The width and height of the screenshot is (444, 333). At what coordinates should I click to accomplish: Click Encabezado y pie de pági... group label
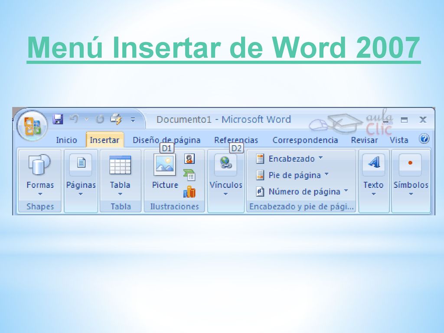tap(301, 207)
